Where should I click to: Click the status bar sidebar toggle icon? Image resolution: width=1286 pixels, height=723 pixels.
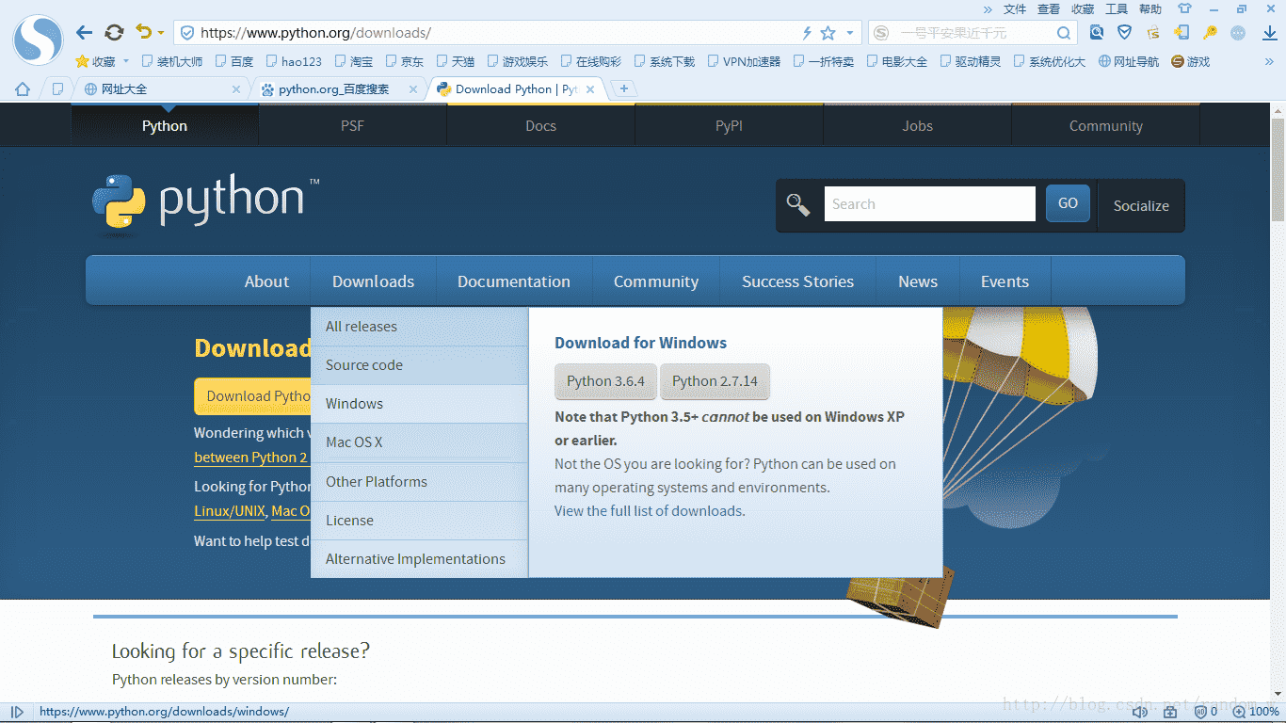click(17, 712)
